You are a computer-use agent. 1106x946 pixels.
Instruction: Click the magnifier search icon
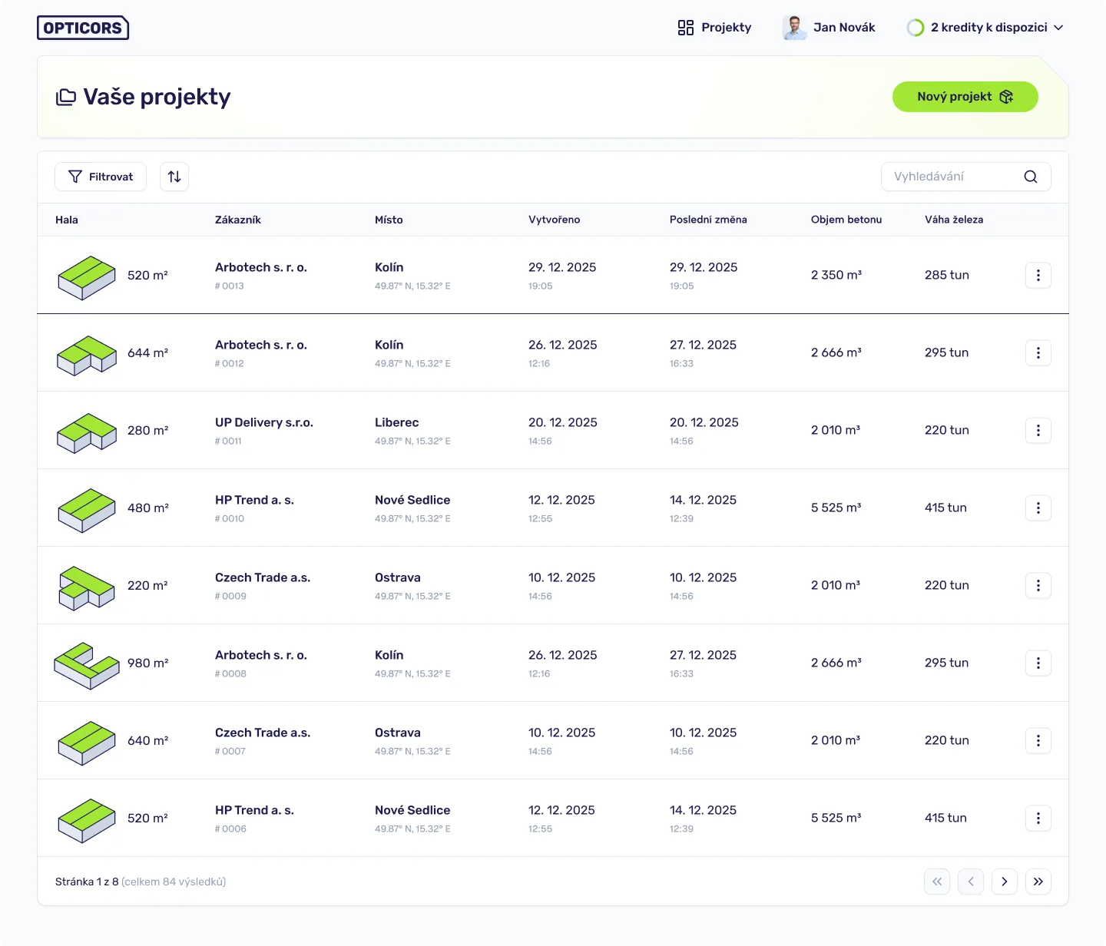(x=1031, y=177)
